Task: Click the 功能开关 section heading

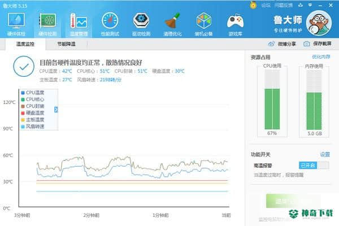Action: (x=260, y=154)
